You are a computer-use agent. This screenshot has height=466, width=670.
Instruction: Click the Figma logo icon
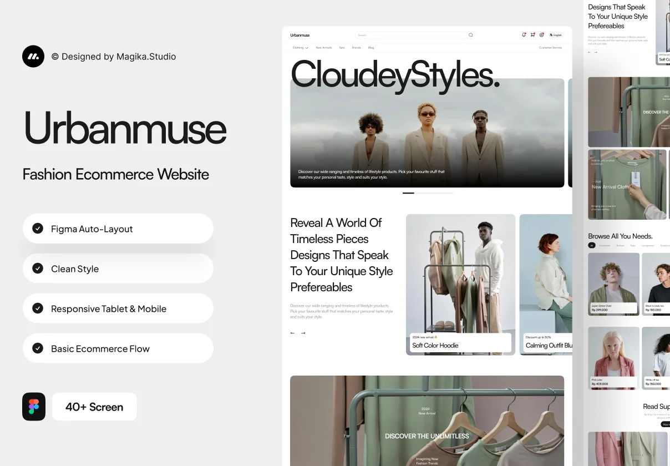tap(34, 407)
